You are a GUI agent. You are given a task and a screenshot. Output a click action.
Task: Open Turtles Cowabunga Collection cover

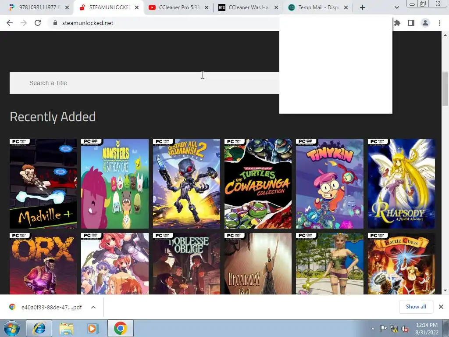pyautogui.click(x=258, y=184)
